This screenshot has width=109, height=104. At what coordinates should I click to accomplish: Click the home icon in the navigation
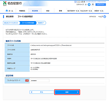[7, 11]
